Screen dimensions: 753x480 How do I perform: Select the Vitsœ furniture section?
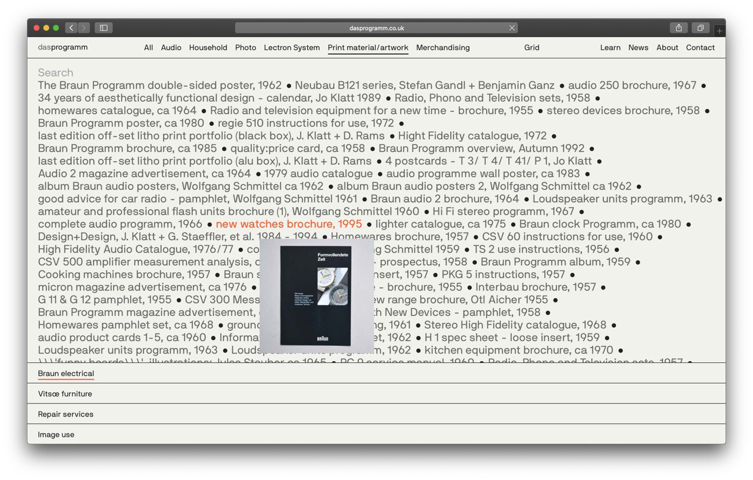tap(65, 394)
